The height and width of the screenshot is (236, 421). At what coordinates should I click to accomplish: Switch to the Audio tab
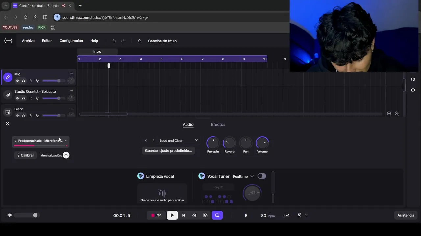(x=188, y=124)
